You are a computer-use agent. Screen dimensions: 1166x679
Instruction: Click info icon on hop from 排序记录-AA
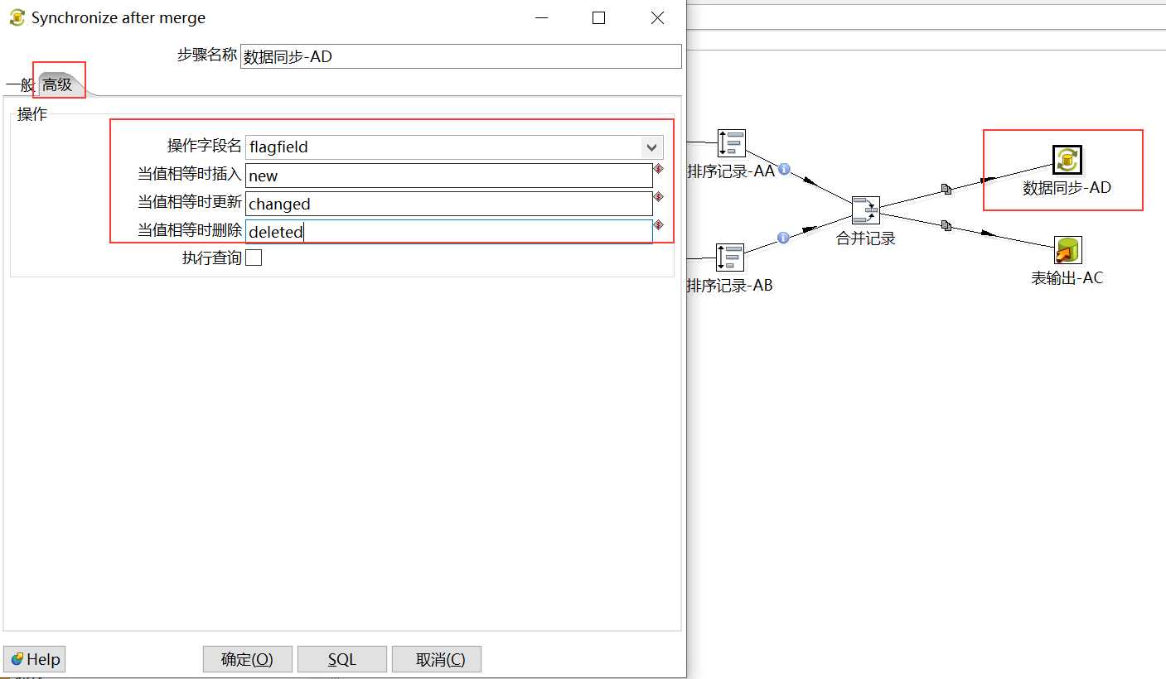pyautogui.click(x=784, y=169)
